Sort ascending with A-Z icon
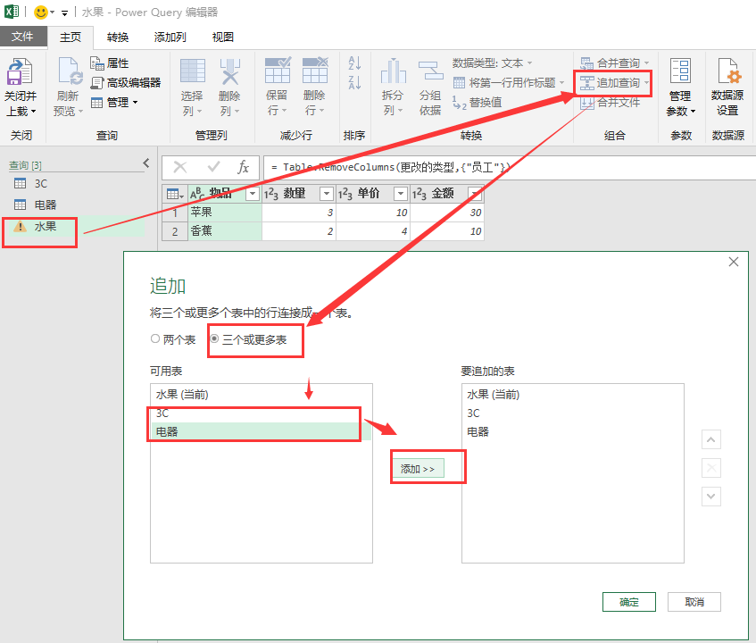The image size is (756, 643). pos(354,63)
